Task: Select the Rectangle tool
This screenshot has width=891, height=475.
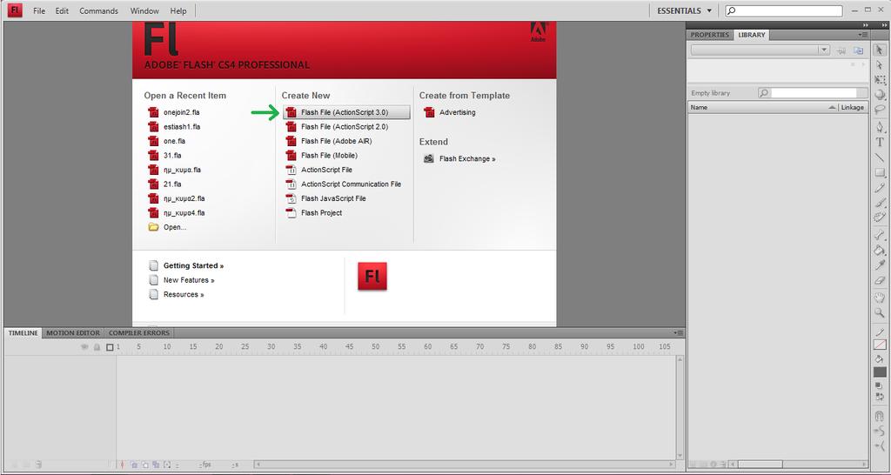Action: click(x=880, y=172)
